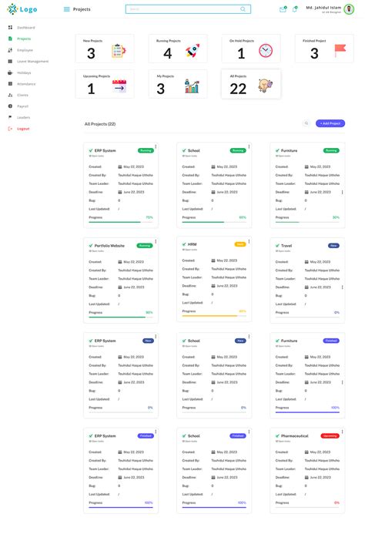Click the magnifier icon in top search bar
365x541 pixels.
point(243,9)
